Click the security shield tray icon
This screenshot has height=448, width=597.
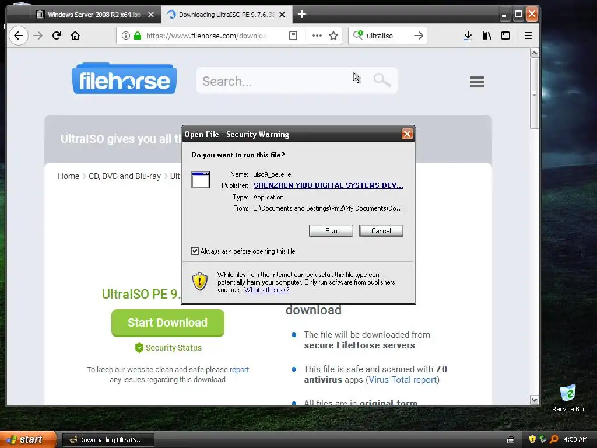click(532, 439)
